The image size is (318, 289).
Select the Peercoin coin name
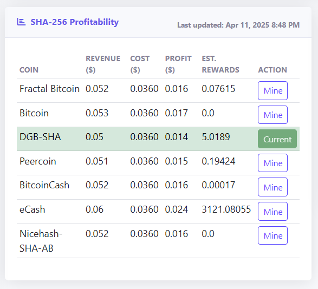tap(38, 161)
